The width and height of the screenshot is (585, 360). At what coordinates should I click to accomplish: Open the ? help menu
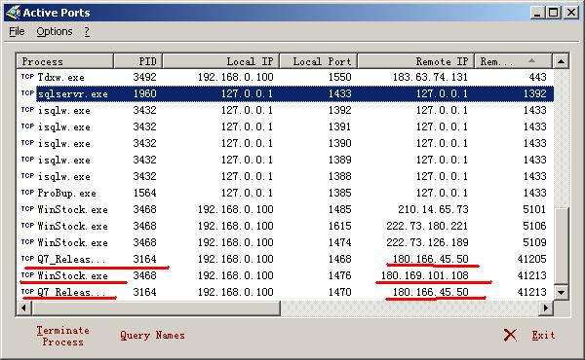point(87,32)
